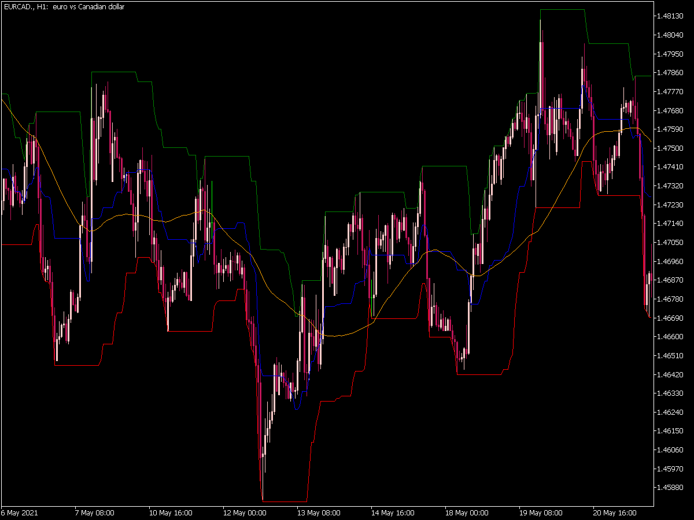The image size is (694, 520).
Task: Click price label 1.46780
Action: (671, 299)
